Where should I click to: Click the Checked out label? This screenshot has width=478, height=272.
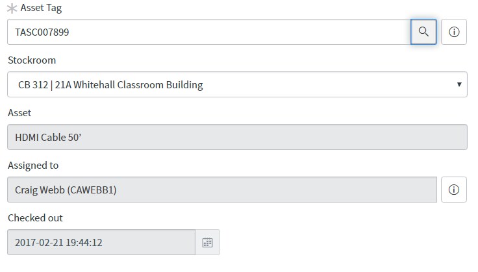35,217
